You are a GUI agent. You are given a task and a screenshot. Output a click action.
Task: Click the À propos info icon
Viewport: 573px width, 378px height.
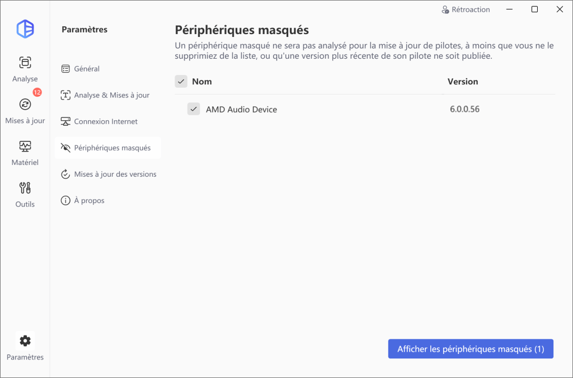(65, 201)
